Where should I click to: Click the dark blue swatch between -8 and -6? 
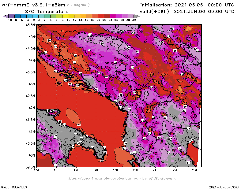(x=17, y=16)
